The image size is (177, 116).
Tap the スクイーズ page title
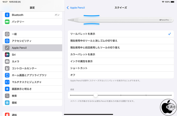(121, 8)
